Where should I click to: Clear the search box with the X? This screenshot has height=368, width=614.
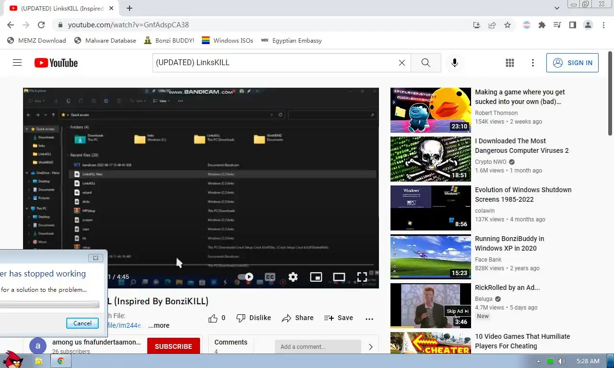(x=402, y=63)
